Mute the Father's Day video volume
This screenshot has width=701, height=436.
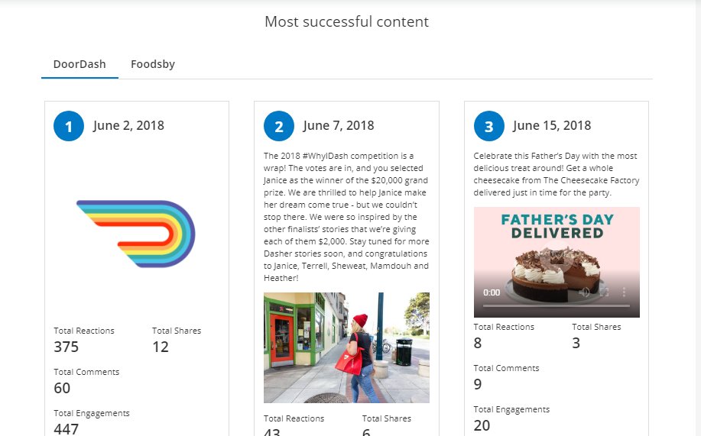point(584,292)
